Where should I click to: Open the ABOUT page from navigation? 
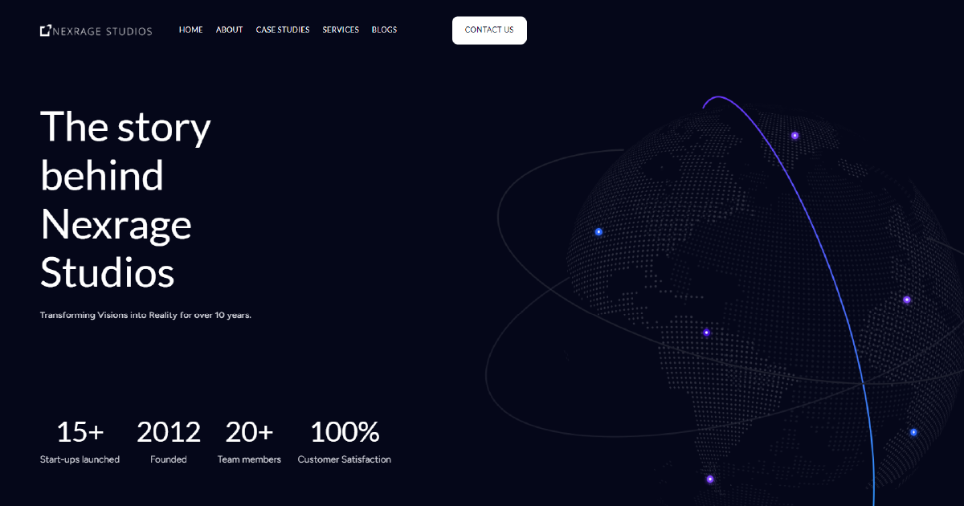point(229,30)
